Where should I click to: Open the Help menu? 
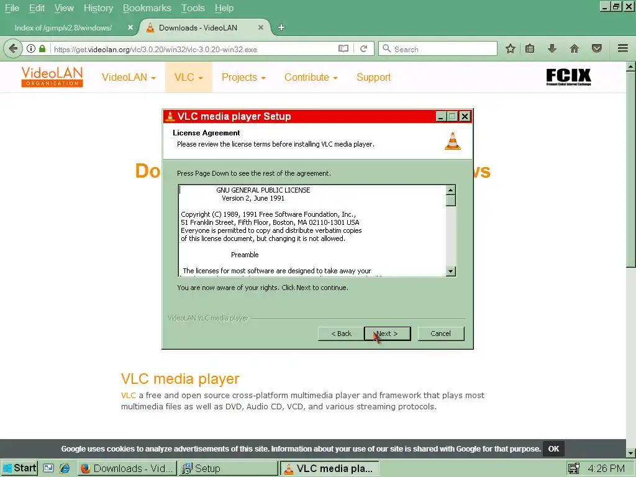pyautogui.click(x=224, y=8)
